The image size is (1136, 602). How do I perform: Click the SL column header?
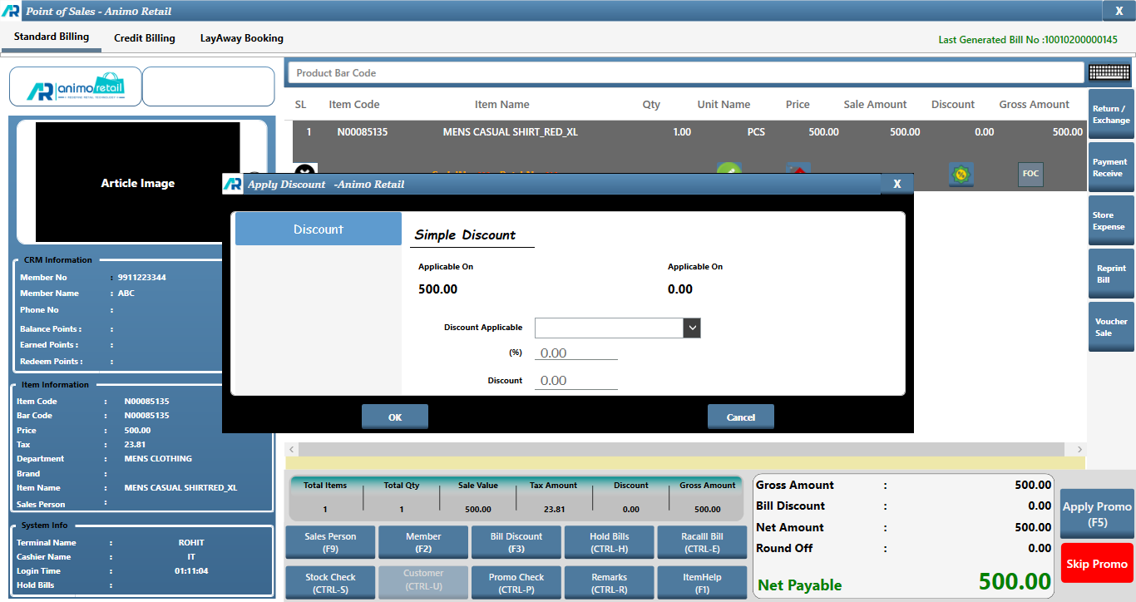(301, 105)
